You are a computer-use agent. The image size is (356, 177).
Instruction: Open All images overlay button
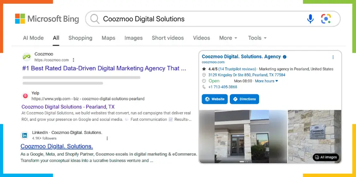point(326,157)
